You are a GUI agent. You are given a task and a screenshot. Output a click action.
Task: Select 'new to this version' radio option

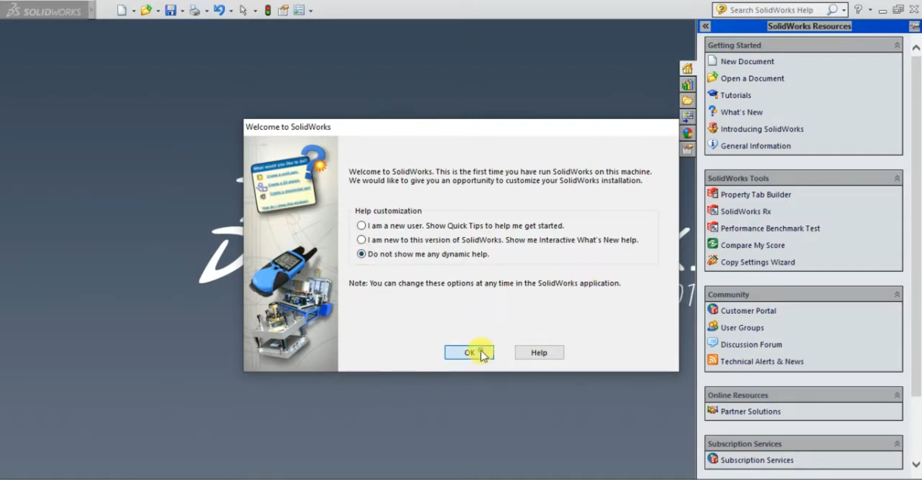(362, 239)
